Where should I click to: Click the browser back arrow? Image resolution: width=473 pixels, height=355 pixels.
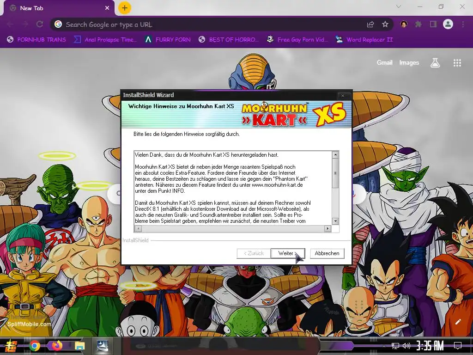tap(10, 24)
